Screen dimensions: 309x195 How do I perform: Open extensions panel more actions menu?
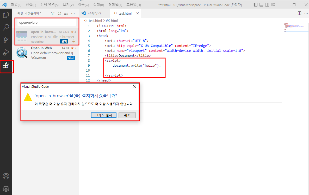point(73,13)
